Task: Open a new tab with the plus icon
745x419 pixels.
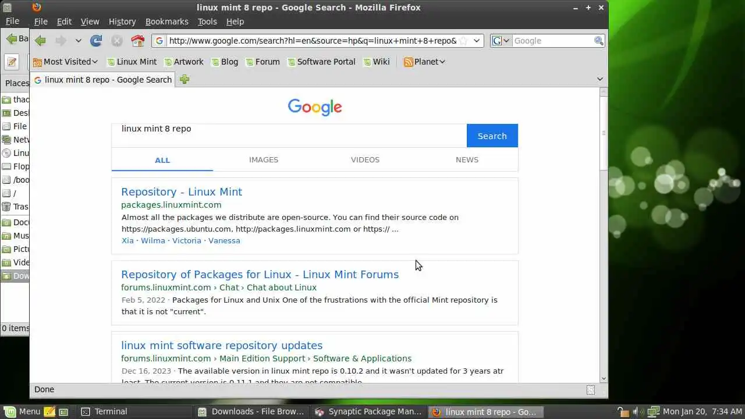Action: click(185, 79)
